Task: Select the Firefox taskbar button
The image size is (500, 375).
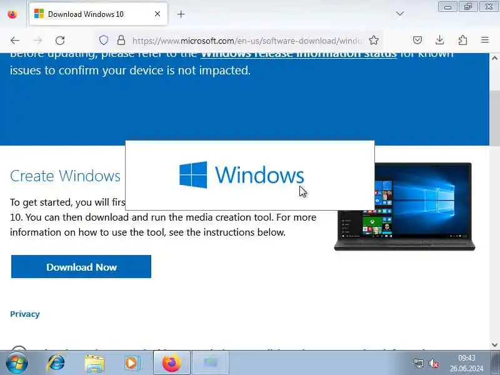Action: 171,362
